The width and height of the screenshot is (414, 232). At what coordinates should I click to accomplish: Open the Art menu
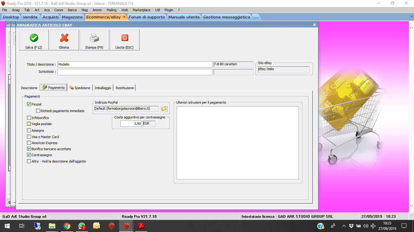point(37,10)
